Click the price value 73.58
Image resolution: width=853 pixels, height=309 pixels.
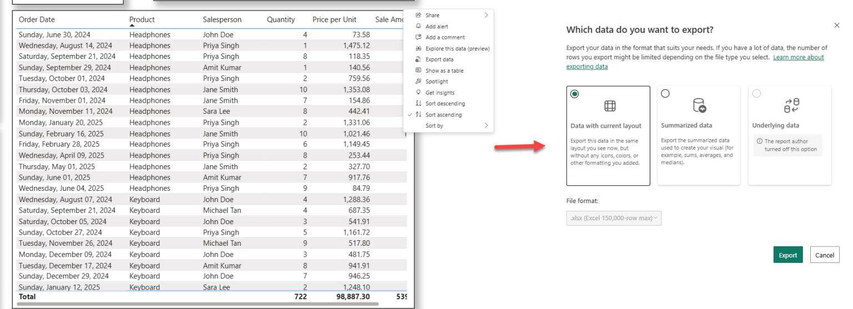pyautogui.click(x=361, y=34)
